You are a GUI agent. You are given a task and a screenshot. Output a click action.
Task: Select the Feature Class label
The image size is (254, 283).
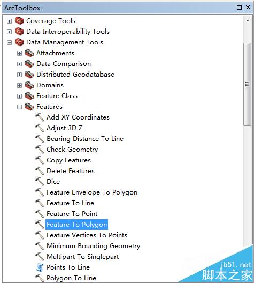57,96
